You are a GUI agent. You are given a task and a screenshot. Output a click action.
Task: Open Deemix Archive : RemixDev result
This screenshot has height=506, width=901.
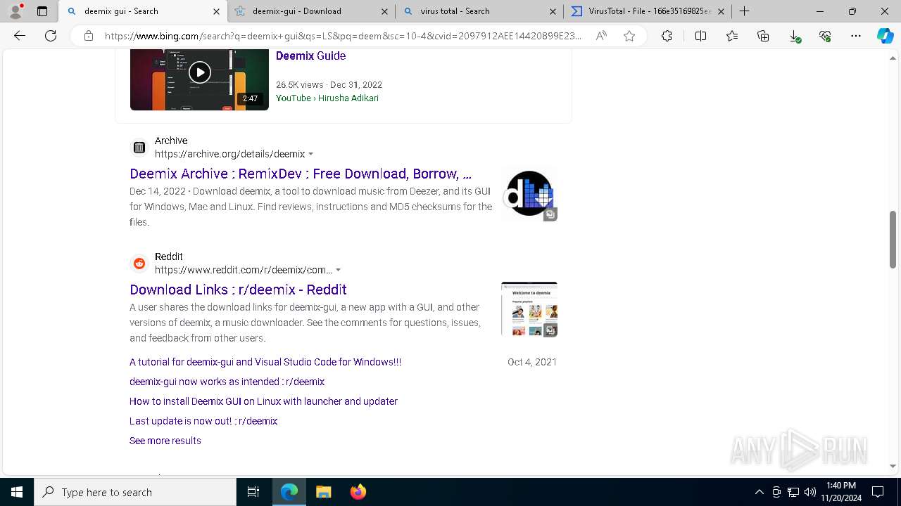[x=301, y=174]
